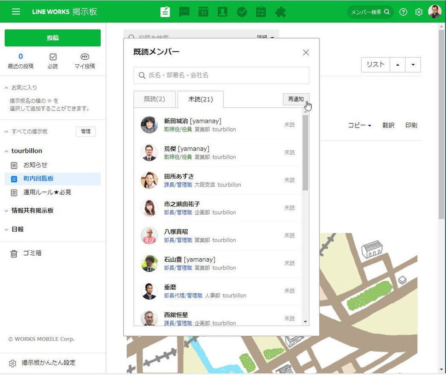The image size is (446, 375).
Task: Open the コピー dropdown menu
Action: [x=359, y=125]
